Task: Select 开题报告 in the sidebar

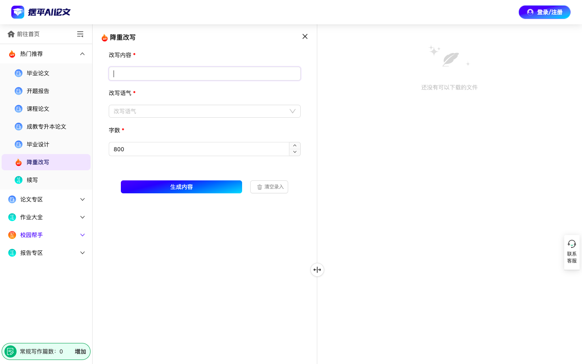Action: coord(38,91)
